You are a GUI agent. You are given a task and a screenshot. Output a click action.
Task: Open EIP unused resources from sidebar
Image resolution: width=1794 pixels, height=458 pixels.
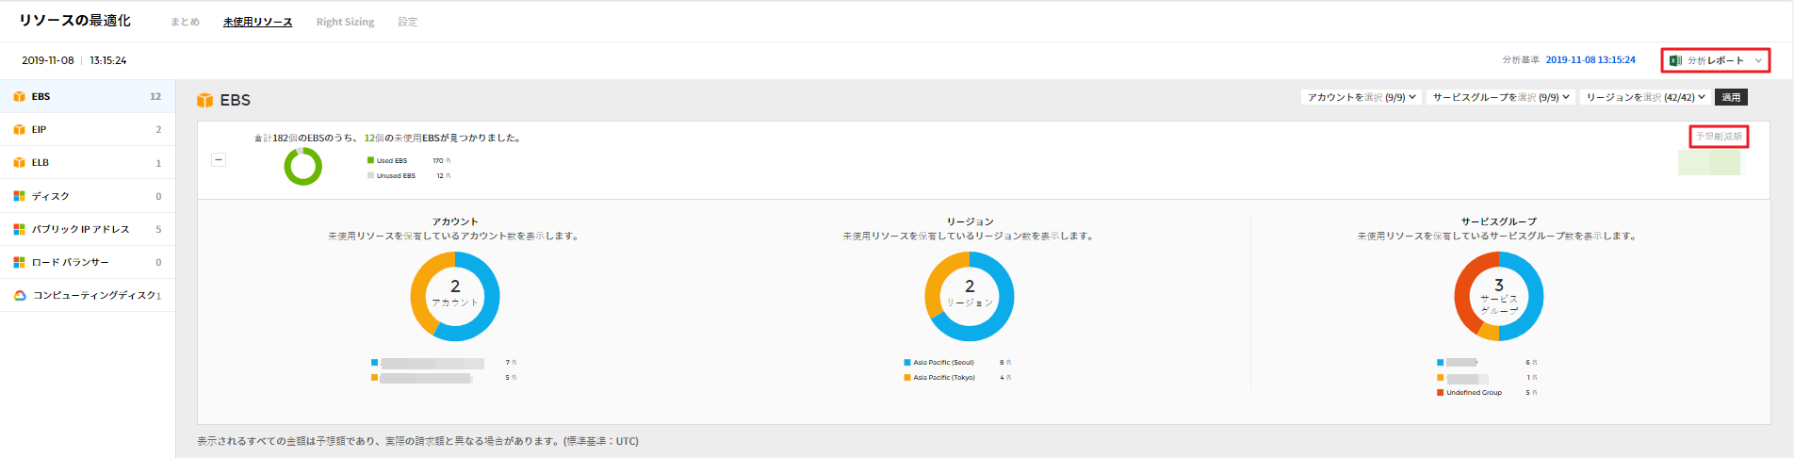tap(39, 129)
